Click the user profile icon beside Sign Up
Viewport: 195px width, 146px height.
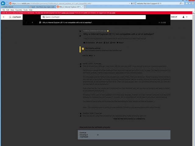pyautogui.click(x=183, y=17)
